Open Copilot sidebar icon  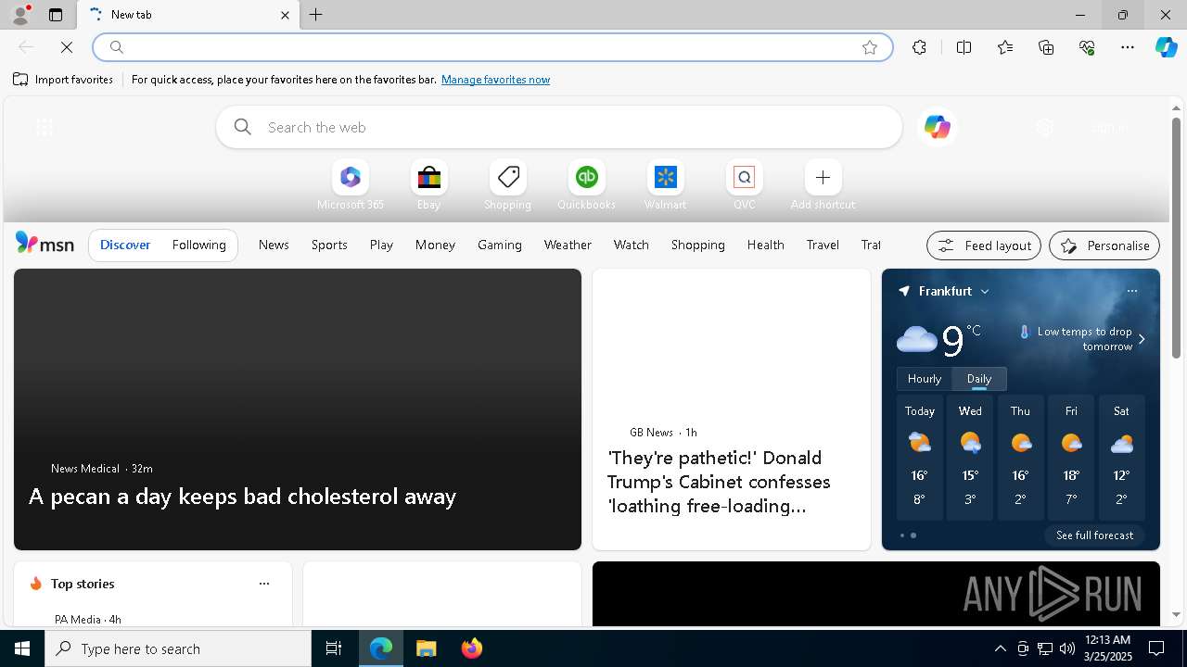pyautogui.click(x=1166, y=47)
